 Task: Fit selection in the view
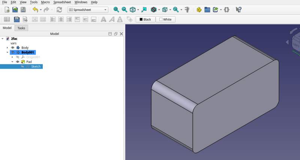(124, 10)
